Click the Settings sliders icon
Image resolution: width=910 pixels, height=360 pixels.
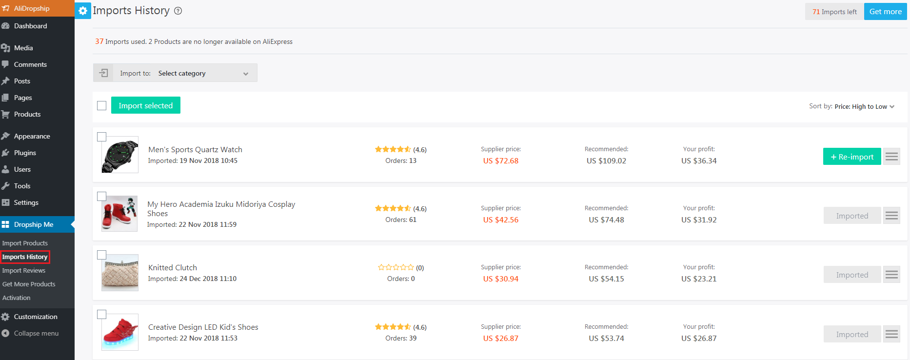[x=5, y=202]
